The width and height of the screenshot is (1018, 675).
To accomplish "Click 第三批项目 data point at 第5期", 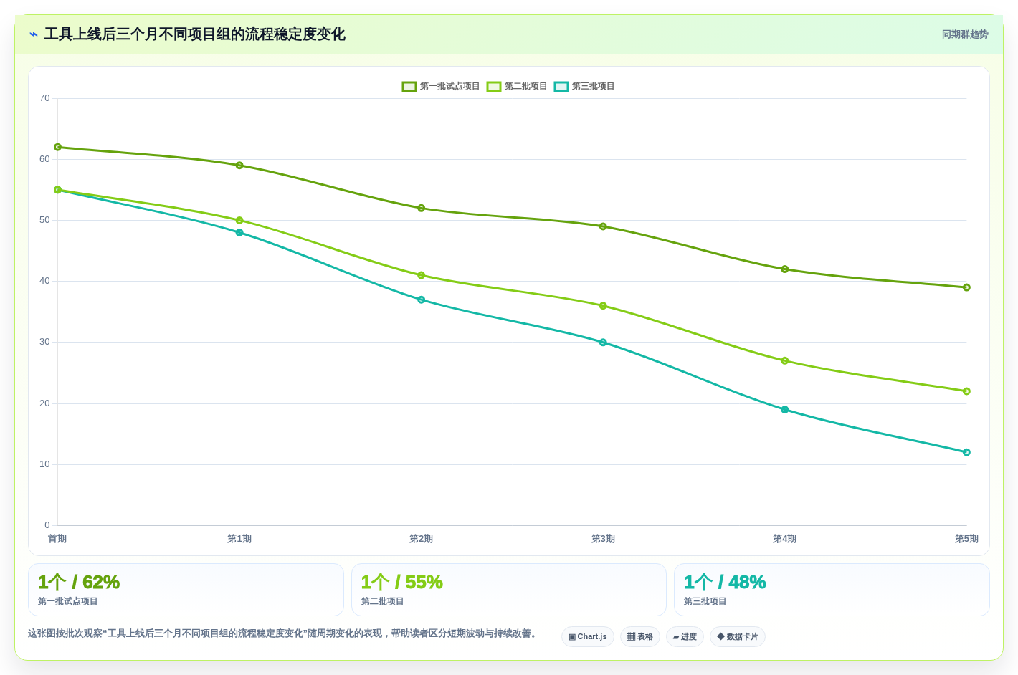I will point(966,452).
